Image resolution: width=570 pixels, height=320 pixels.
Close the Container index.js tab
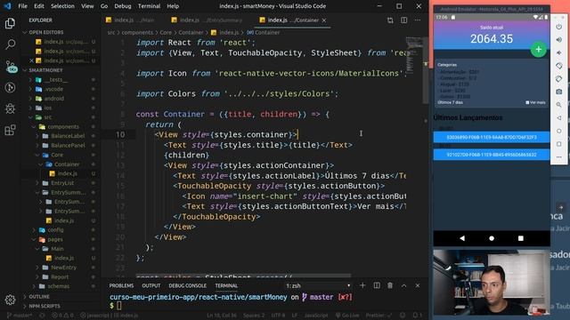tap(324, 20)
